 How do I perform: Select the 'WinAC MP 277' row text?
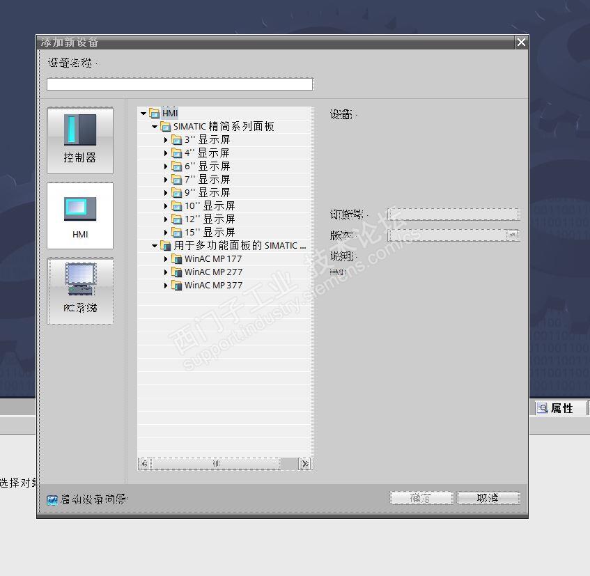coord(213,272)
